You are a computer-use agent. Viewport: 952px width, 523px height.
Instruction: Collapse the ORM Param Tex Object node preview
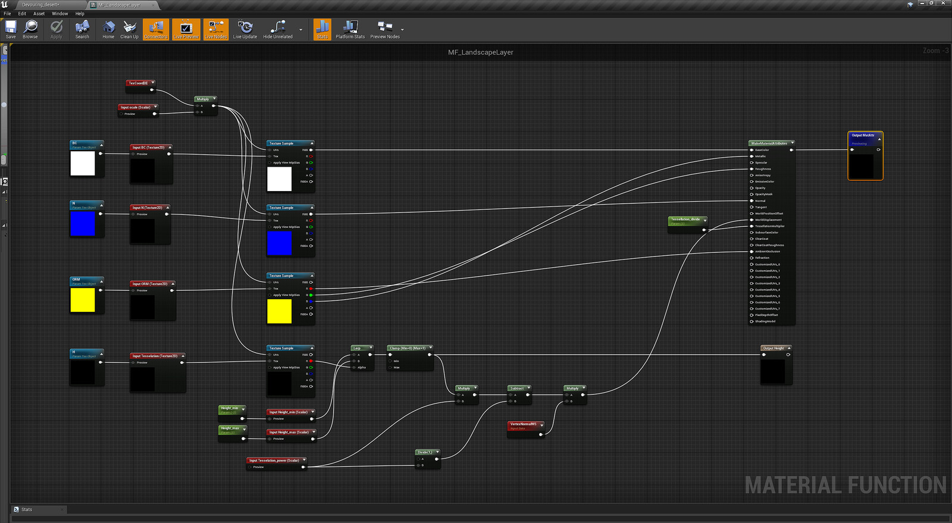click(101, 281)
